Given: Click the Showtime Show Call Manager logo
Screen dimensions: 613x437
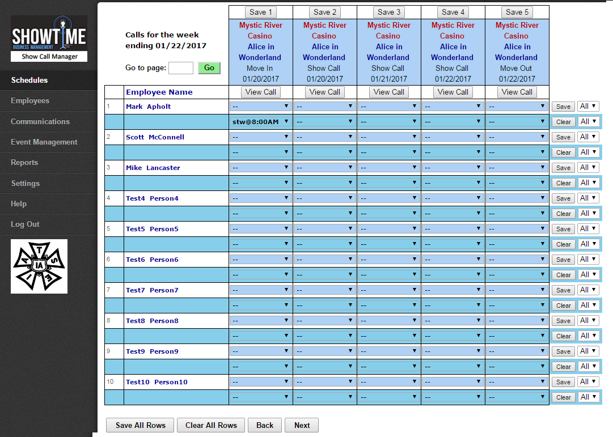Looking at the screenshot, I should point(49,39).
